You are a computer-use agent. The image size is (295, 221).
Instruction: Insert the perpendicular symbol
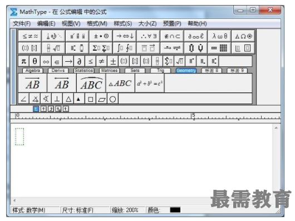coord(57,99)
